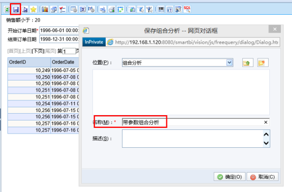
Task: Cancel the dialog with 取消(C)
Action: pos(262,177)
